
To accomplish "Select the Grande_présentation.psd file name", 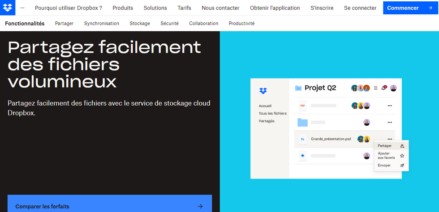I will click(331, 139).
